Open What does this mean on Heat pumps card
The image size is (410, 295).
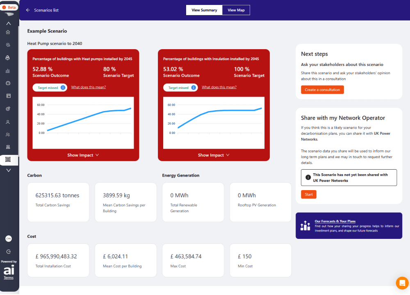coord(89,87)
